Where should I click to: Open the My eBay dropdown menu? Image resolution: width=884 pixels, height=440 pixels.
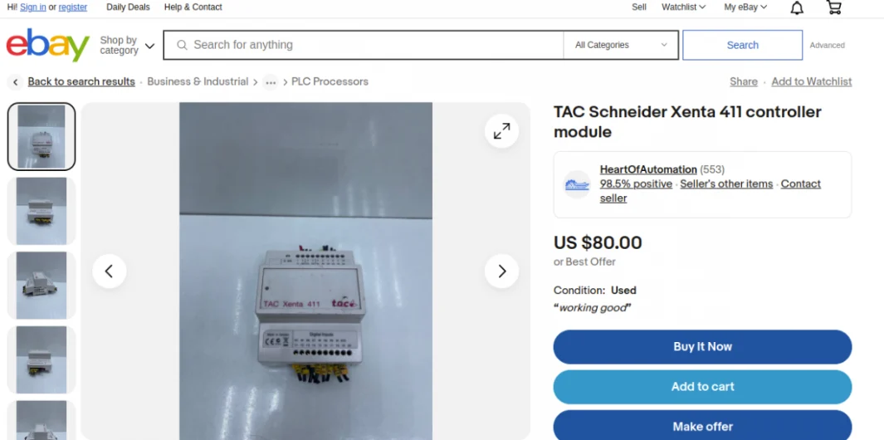745,7
